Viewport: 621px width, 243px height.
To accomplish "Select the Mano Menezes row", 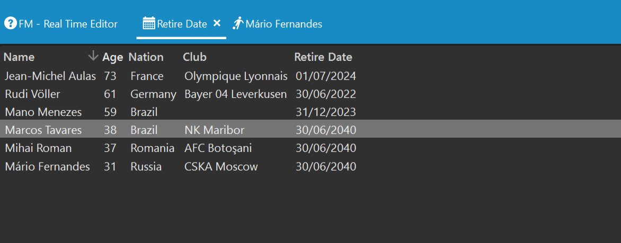I will (310, 112).
